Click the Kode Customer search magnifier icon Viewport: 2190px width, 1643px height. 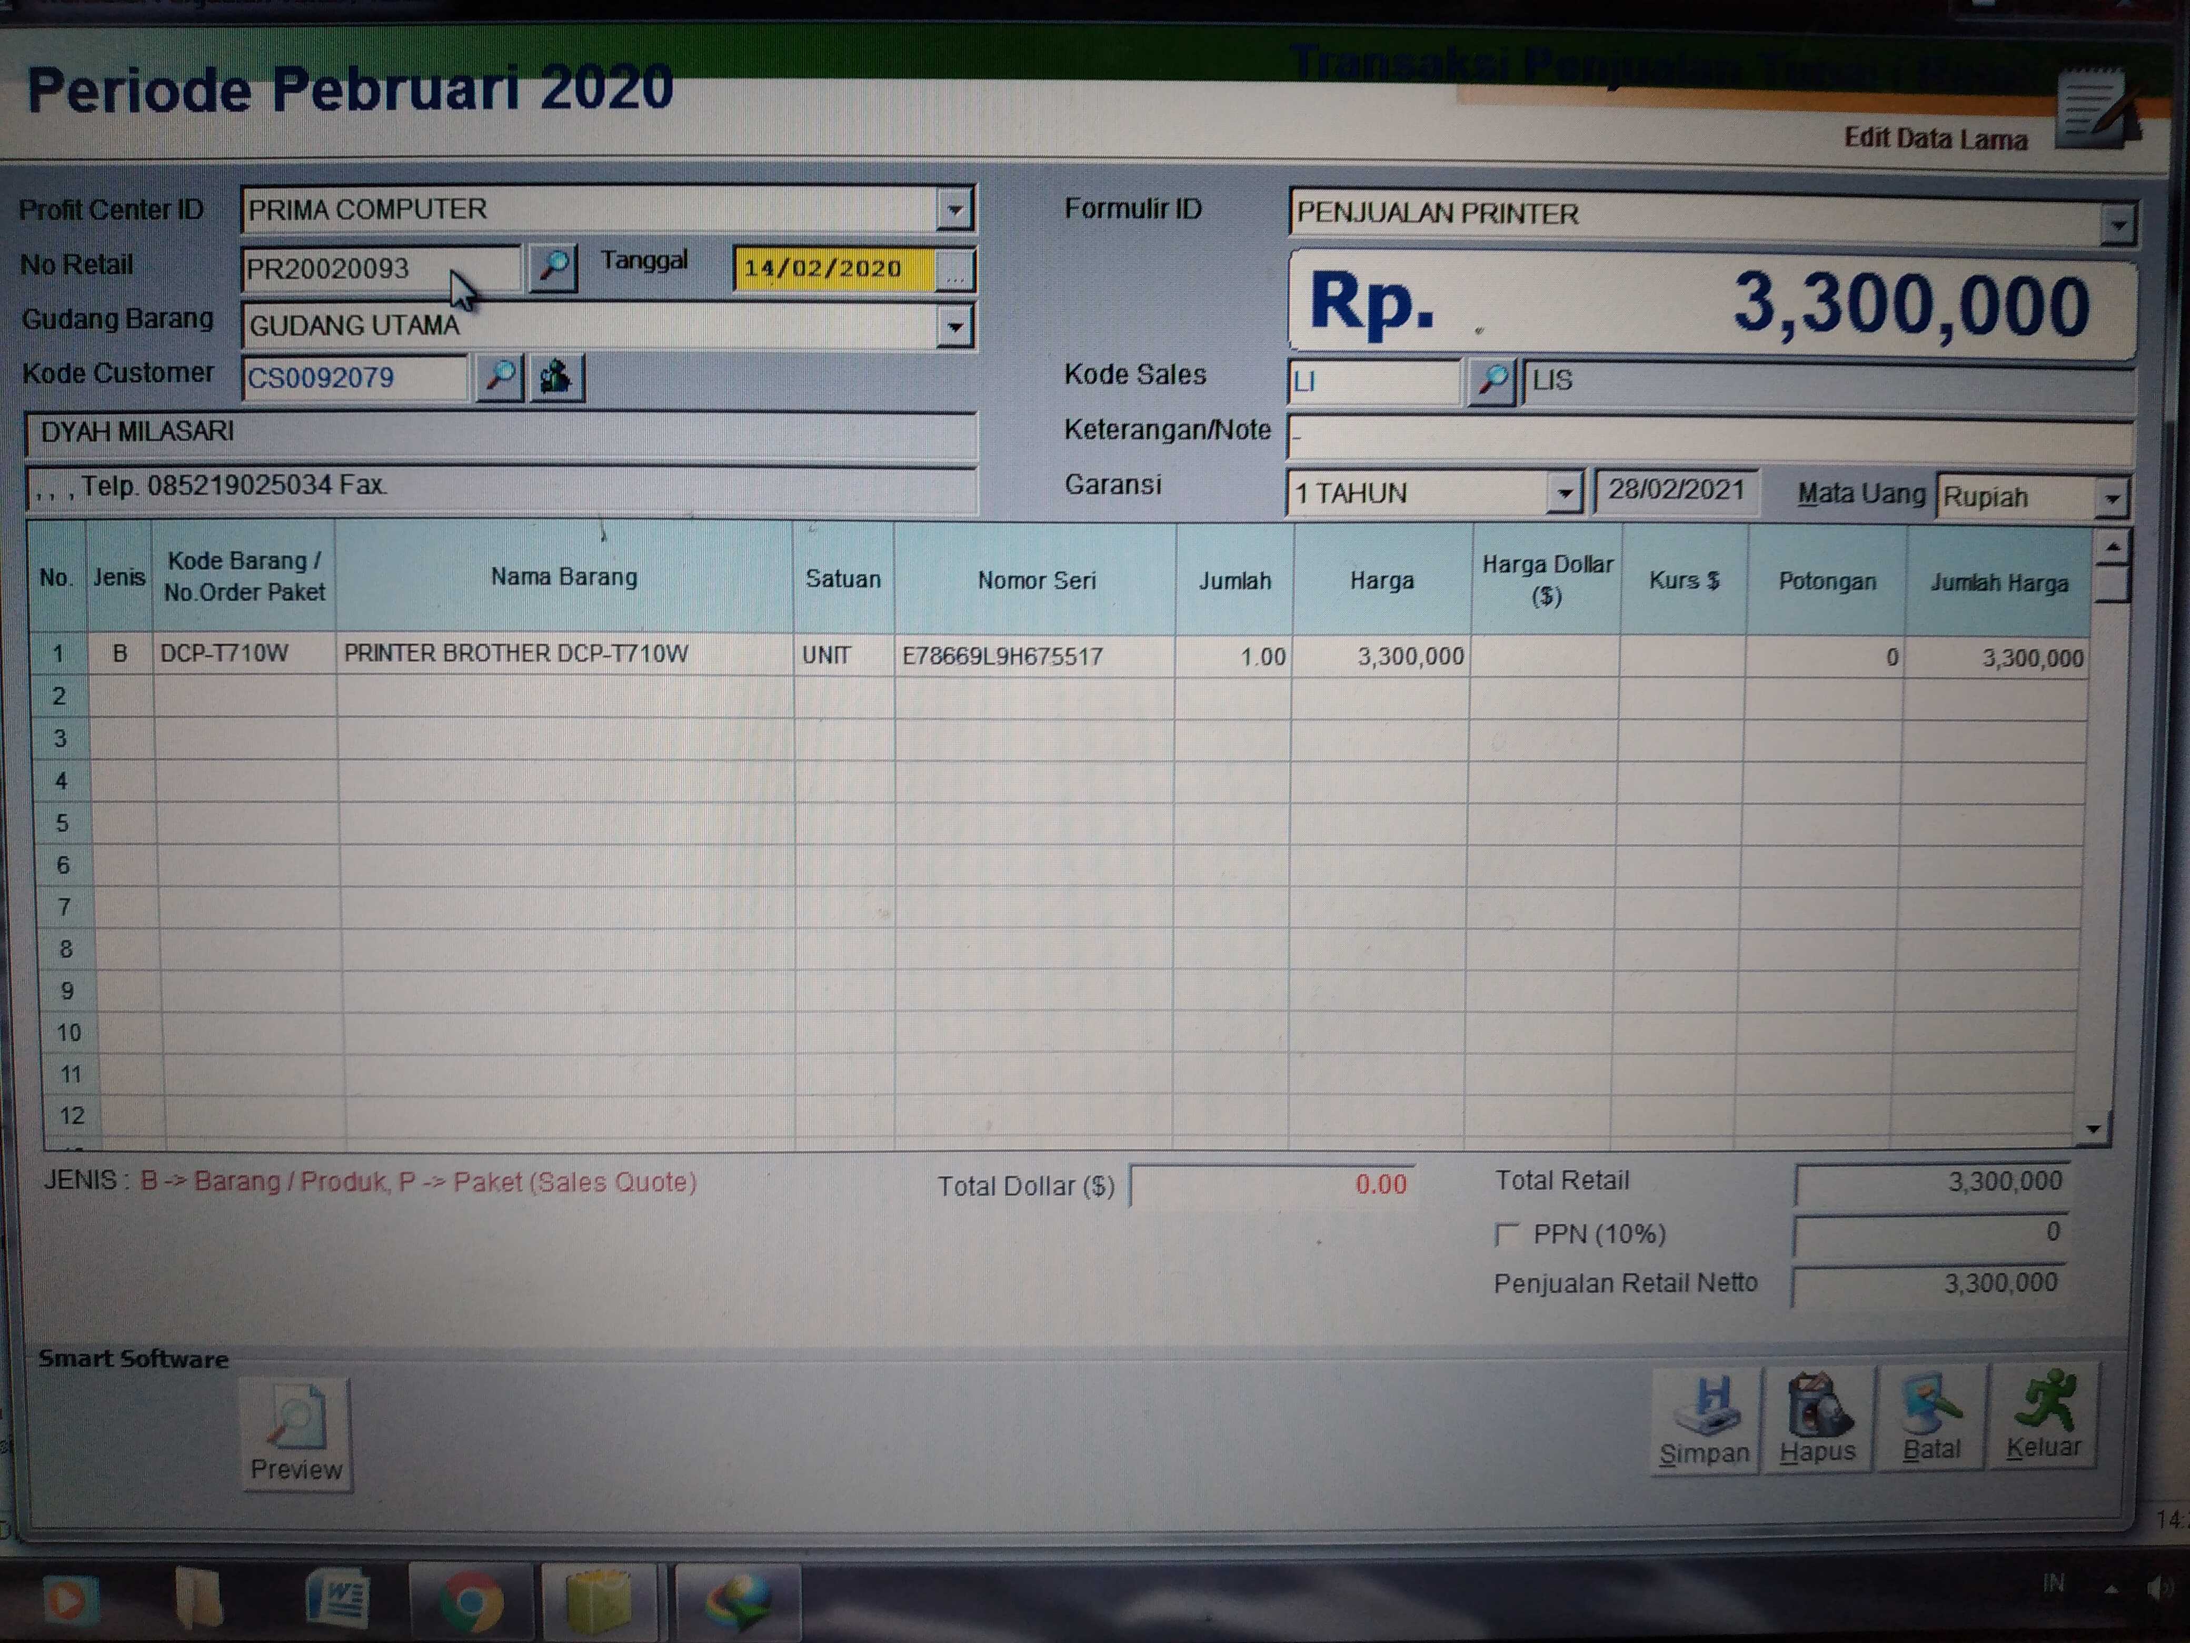500,378
